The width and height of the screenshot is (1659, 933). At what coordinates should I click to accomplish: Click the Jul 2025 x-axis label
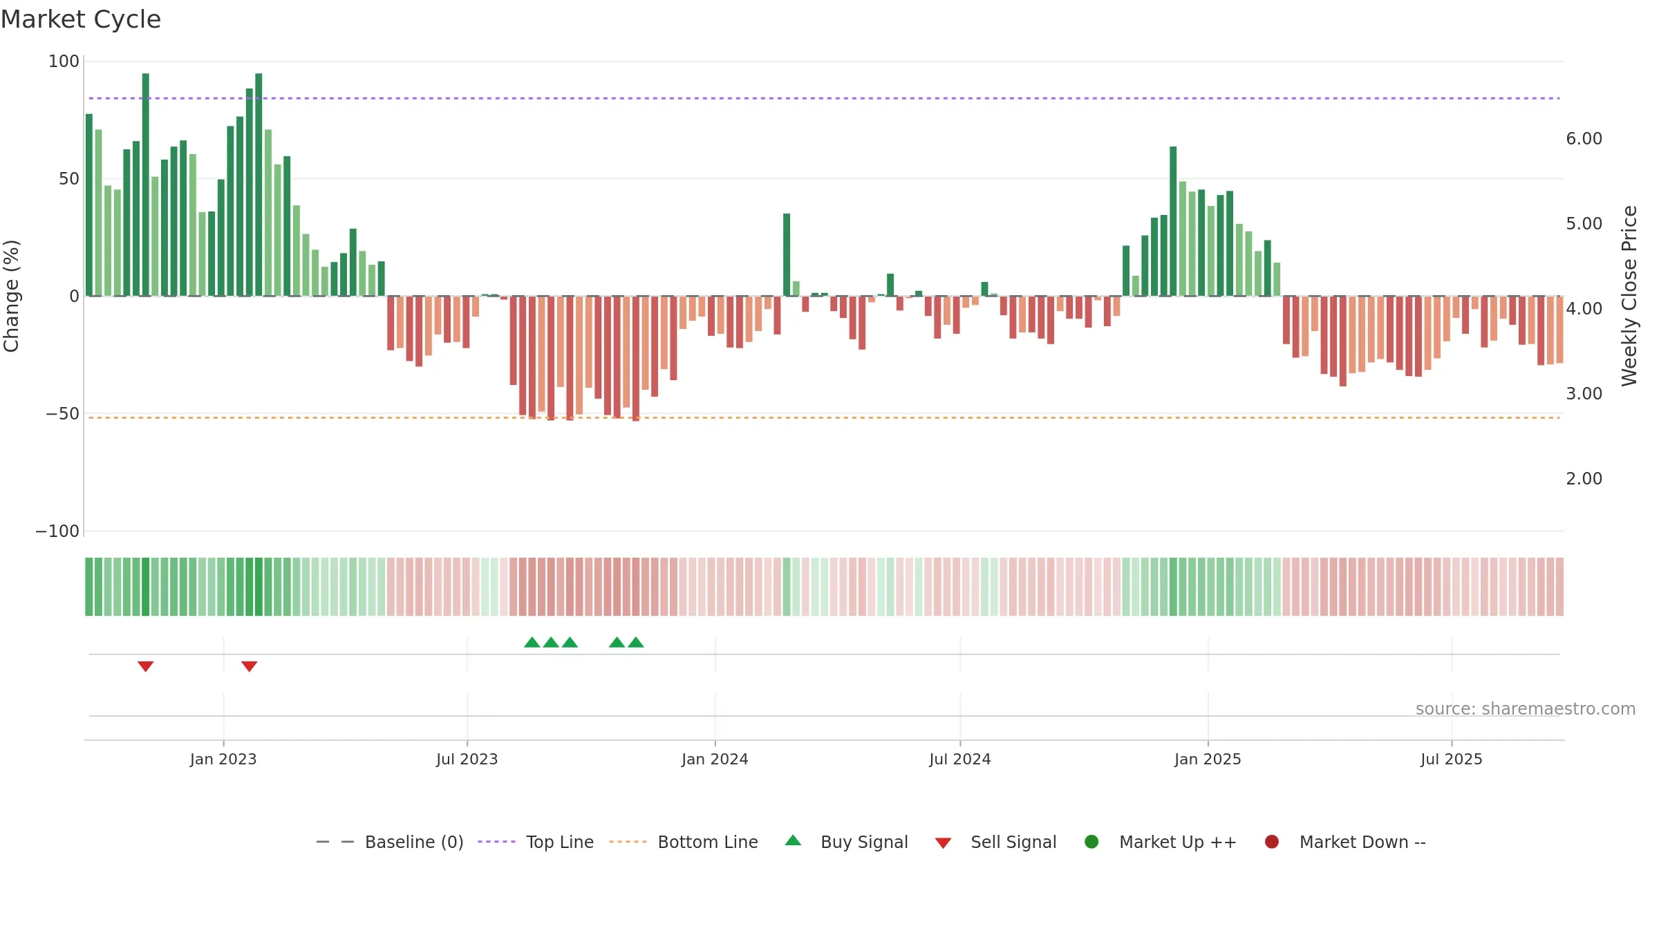(x=1452, y=760)
